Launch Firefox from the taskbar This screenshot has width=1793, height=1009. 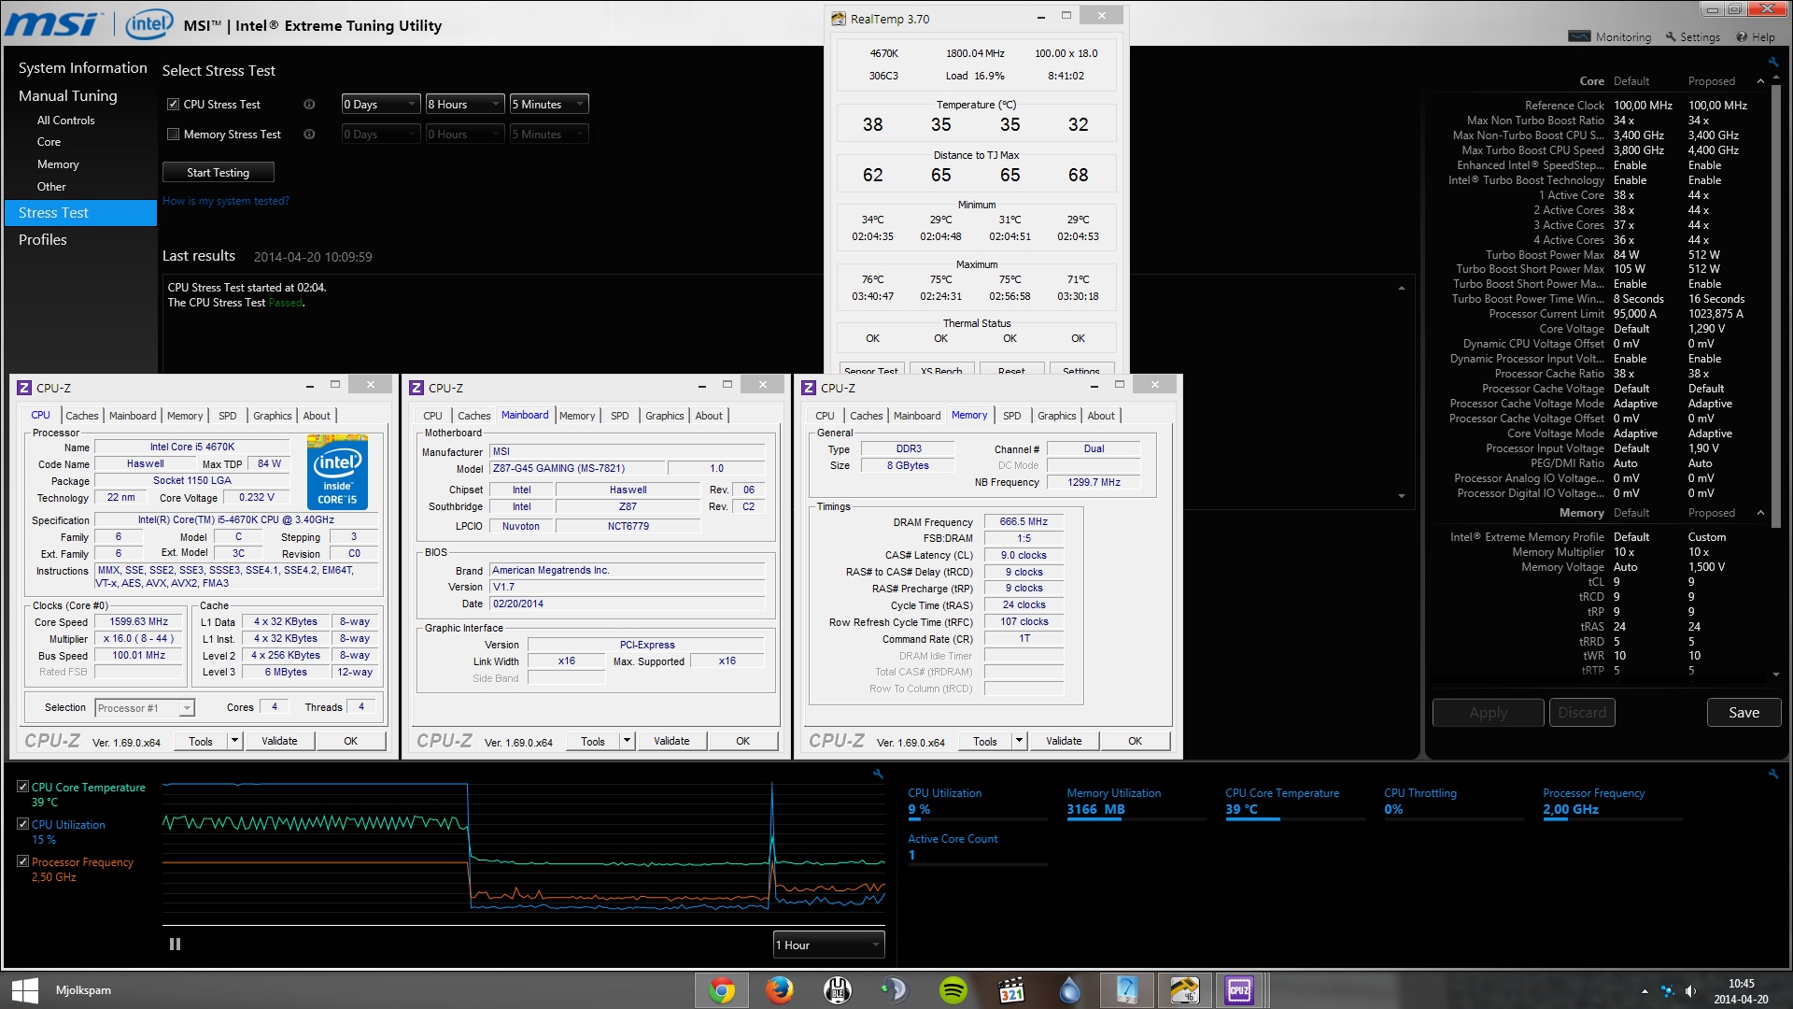(x=779, y=990)
